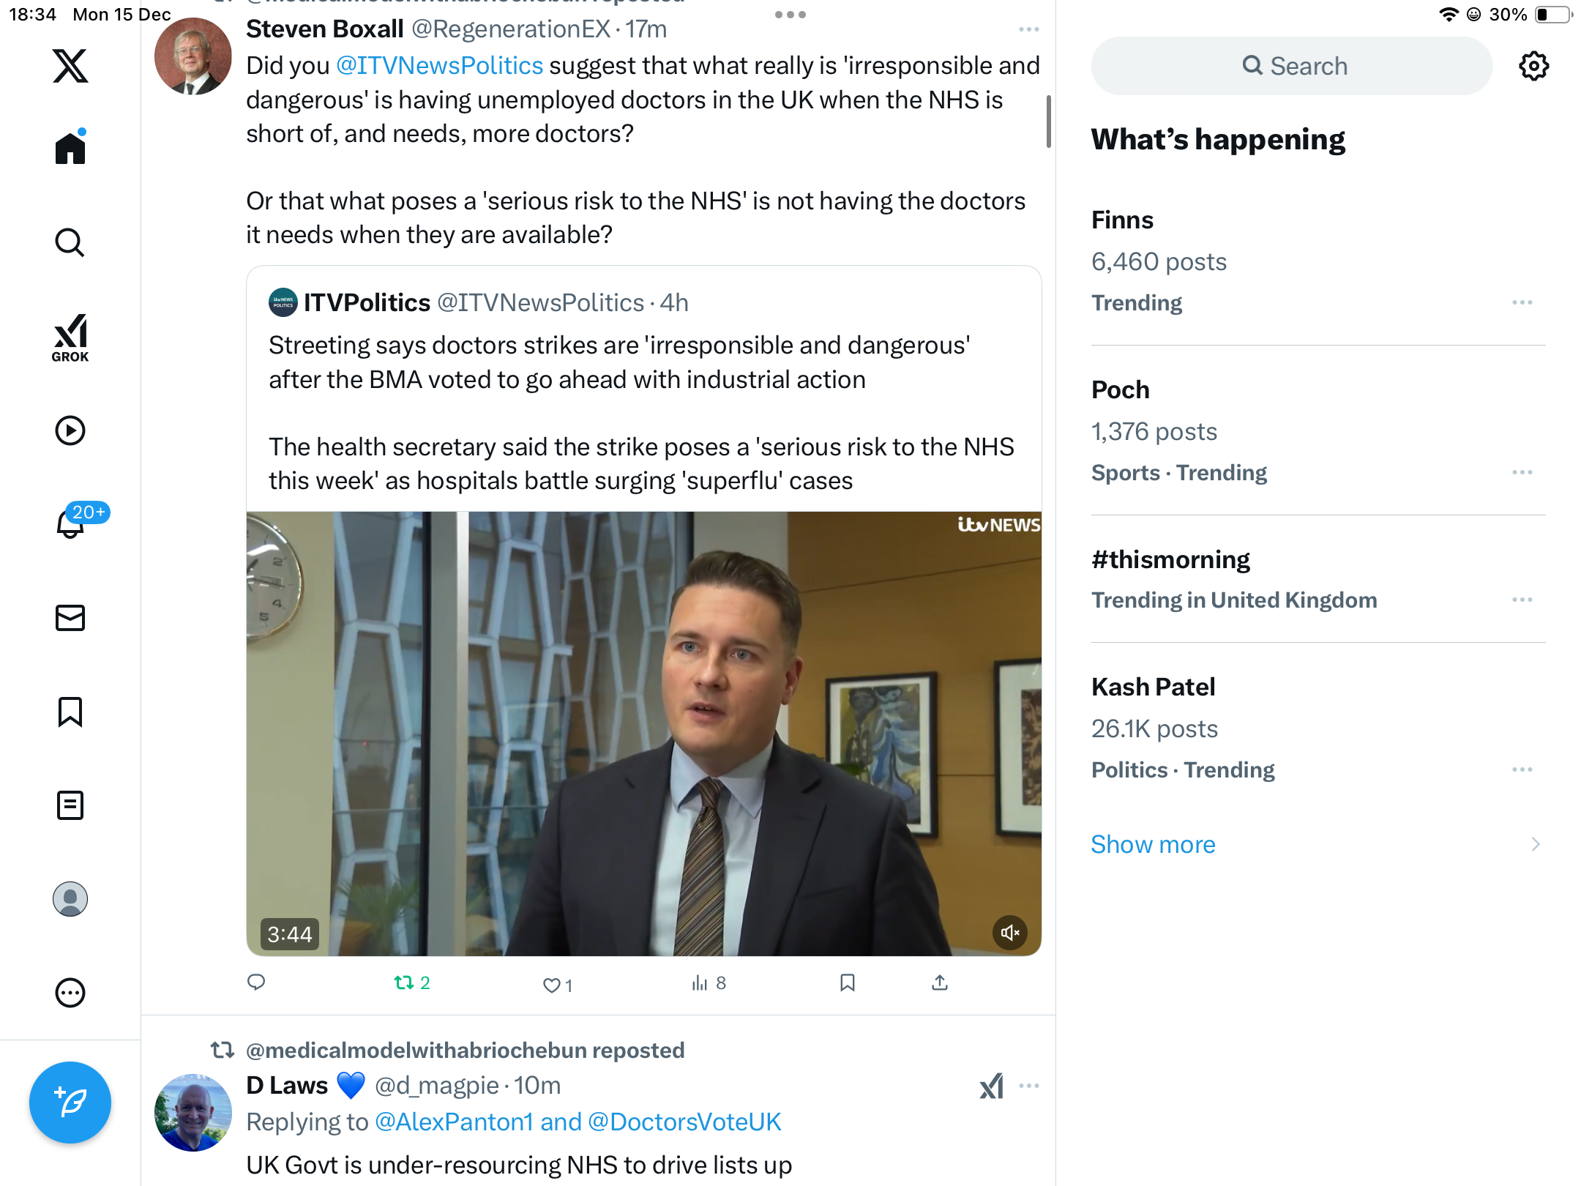Image resolution: width=1581 pixels, height=1186 pixels.
Task: Open @ITVNewsPolitics mention link
Action: pos(439,66)
